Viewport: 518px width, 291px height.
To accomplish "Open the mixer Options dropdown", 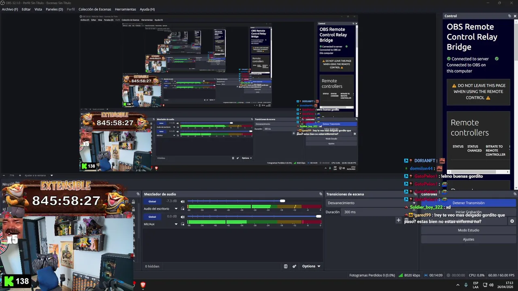I will 311,266.
